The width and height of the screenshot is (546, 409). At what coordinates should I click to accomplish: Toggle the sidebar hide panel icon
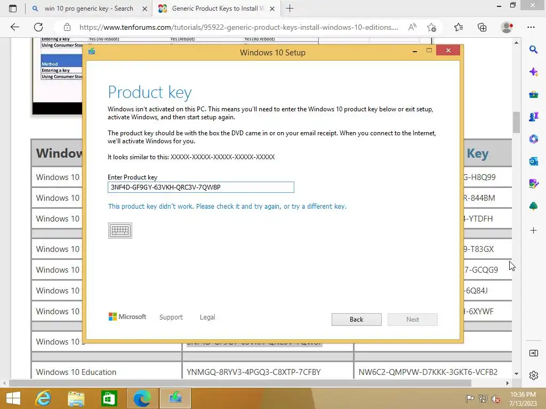(533, 353)
